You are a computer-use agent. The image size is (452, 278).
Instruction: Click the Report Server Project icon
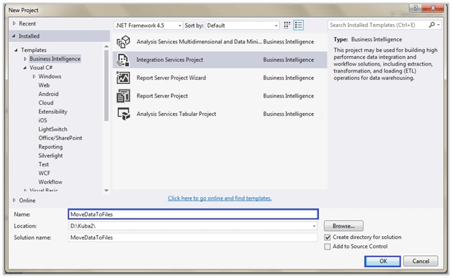tap(123, 96)
